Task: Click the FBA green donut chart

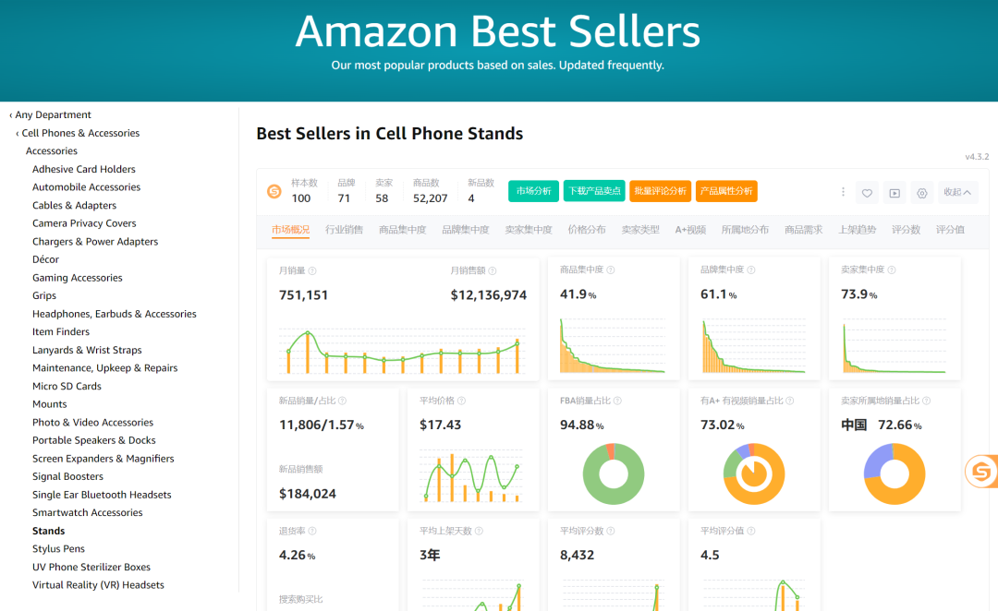Action: pos(614,473)
